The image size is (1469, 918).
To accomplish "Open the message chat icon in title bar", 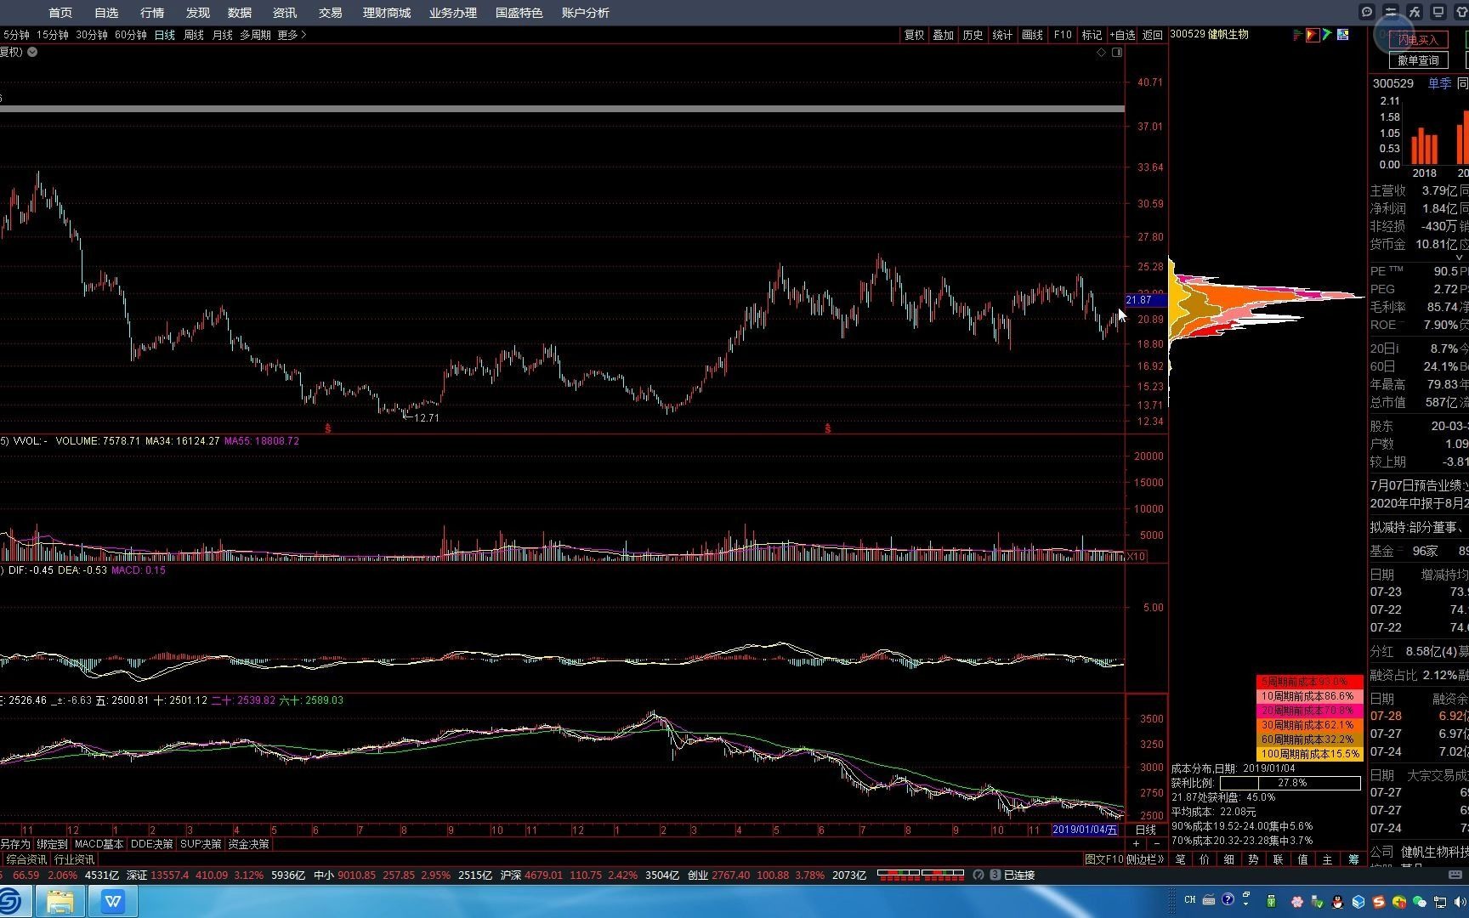I will coord(1367,12).
